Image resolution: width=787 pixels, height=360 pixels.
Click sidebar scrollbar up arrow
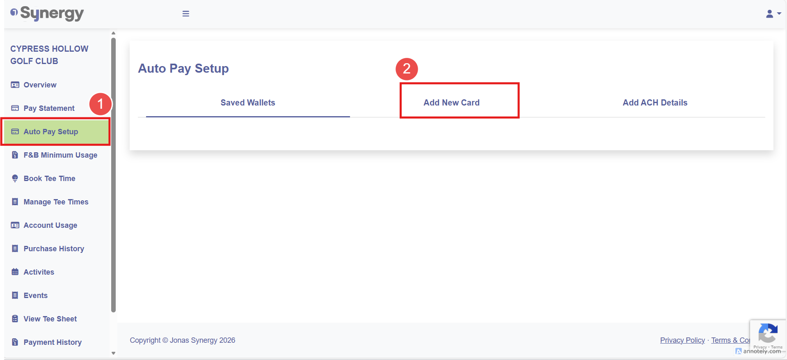[114, 33]
